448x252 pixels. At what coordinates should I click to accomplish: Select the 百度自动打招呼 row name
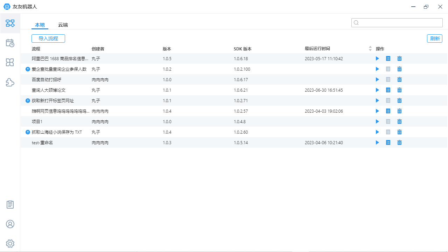coord(47,79)
